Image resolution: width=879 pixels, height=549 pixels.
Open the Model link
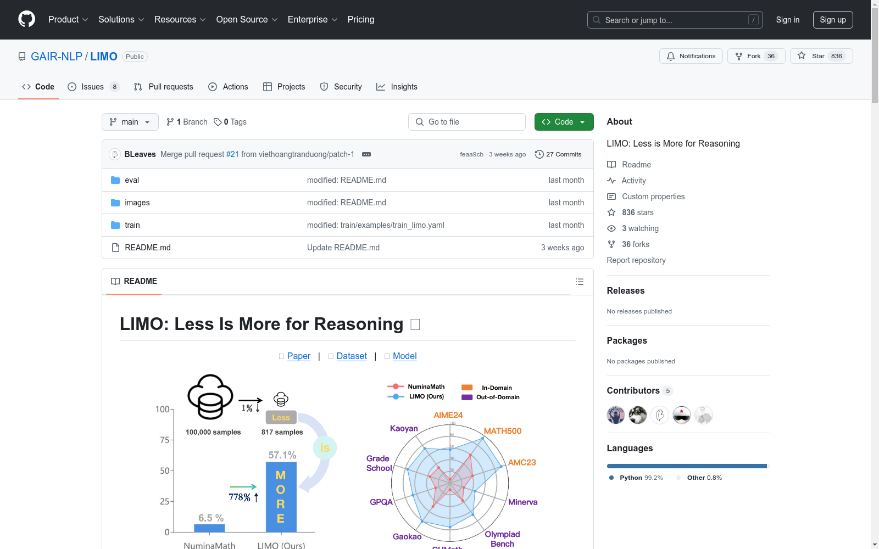[x=405, y=356]
